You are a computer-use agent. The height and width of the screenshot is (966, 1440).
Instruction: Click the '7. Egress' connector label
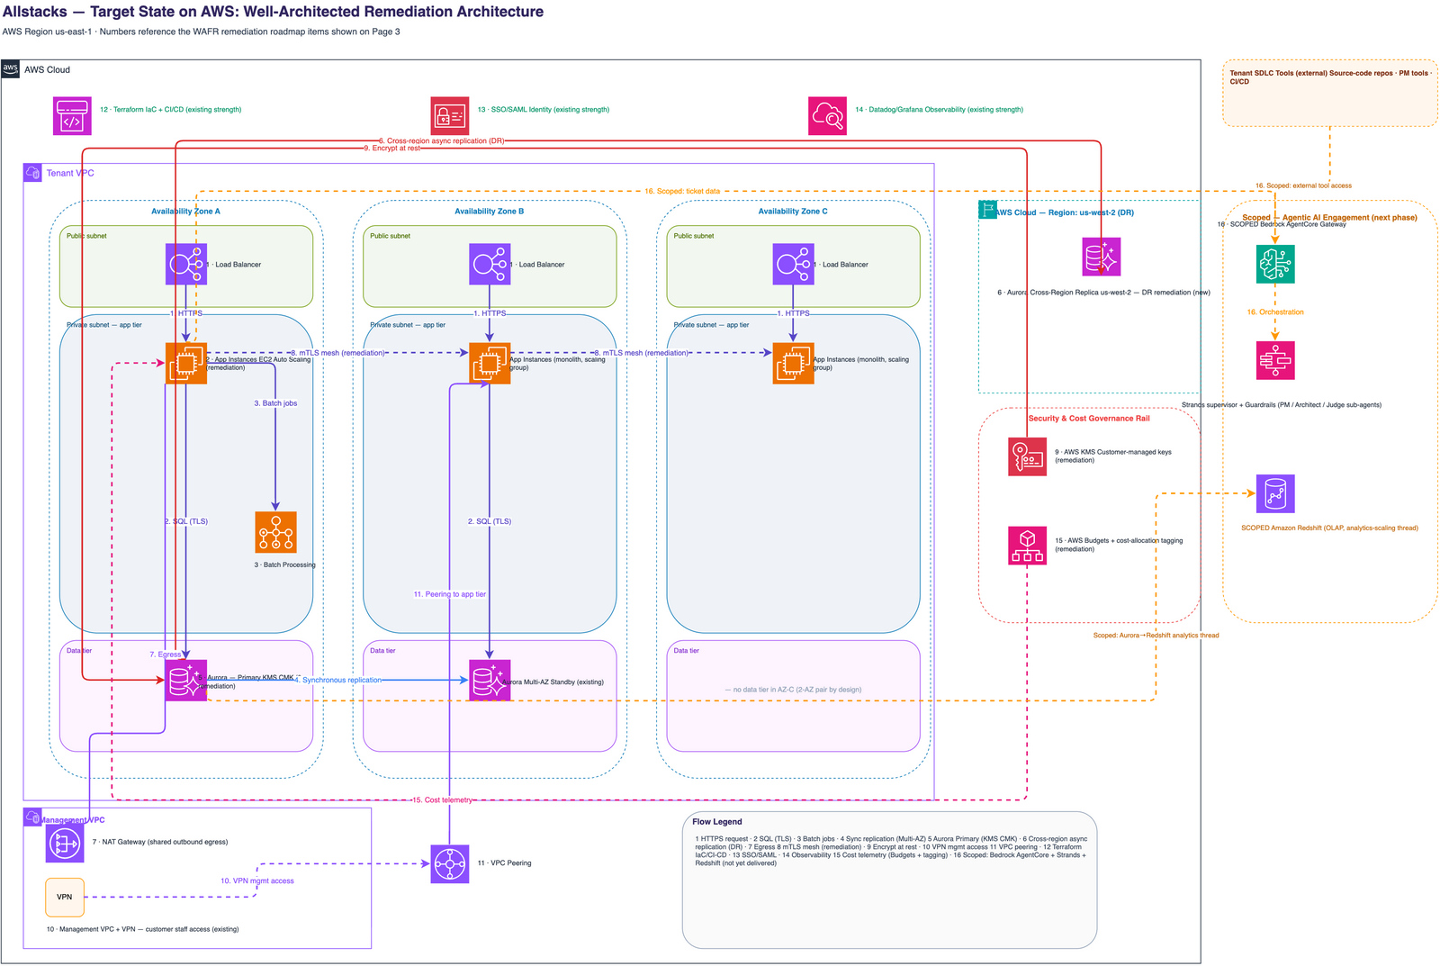coord(166,655)
